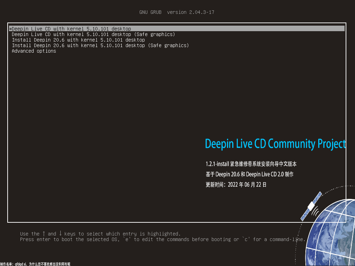Choose Install Deepin 20.6 with kernel 5.10.101 desktop
The height and width of the screenshot is (266, 355).
pyautogui.click(x=78, y=40)
